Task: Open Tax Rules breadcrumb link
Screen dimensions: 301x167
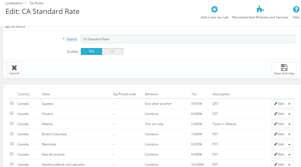Action: click(36, 3)
